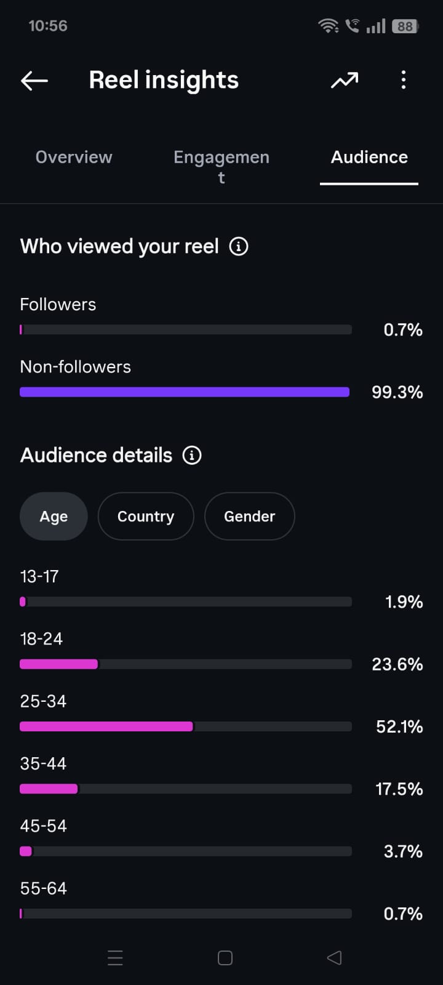Tap the Android back triangle icon
The height and width of the screenshot is (985, 443).
pyautogui.click(x=334, y=958)
